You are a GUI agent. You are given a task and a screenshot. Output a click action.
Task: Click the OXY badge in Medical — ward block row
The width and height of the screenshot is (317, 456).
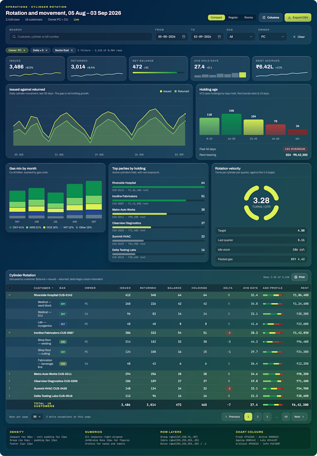(63, 303)
